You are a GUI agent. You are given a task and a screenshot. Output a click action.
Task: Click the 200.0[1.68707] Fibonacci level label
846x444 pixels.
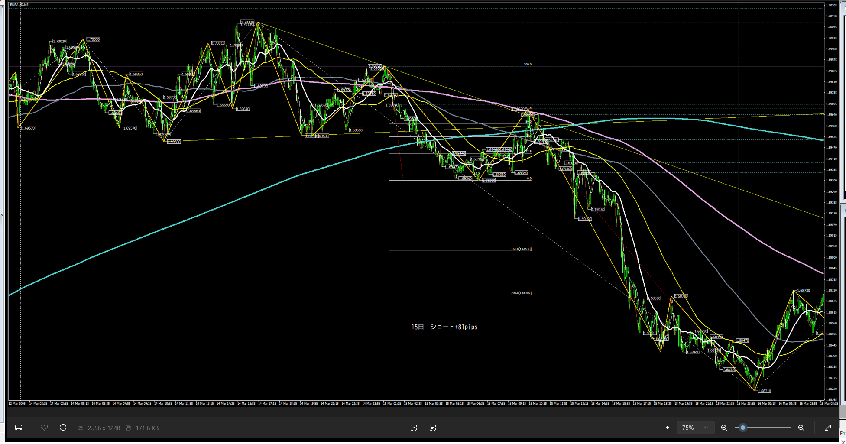[x=521, y=293]
